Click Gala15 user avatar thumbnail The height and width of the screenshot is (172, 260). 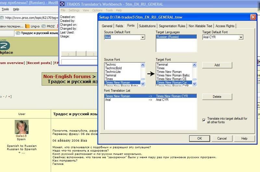pos(21,127)
